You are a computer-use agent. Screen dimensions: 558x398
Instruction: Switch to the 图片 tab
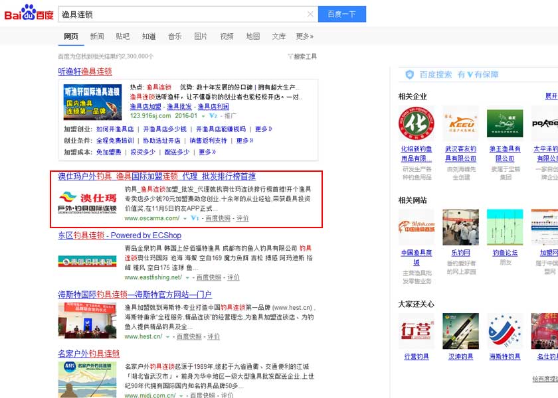(201, 36)
